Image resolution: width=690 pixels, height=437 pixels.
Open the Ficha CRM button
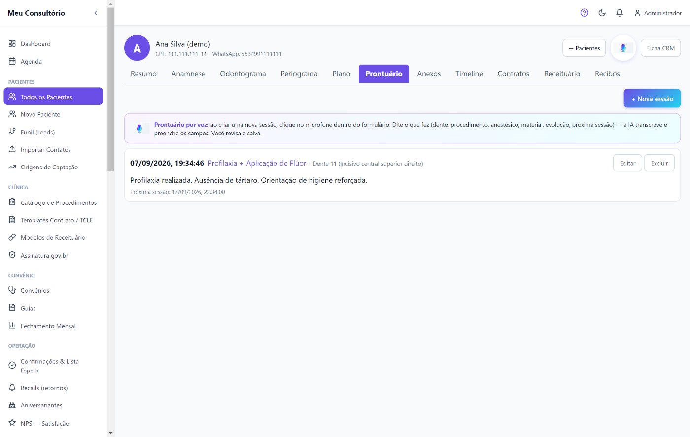pyautogui.click(x=661, y=48)
